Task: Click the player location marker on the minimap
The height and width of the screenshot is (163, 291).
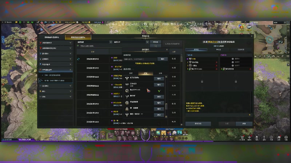Action: (x=270, y=39)
